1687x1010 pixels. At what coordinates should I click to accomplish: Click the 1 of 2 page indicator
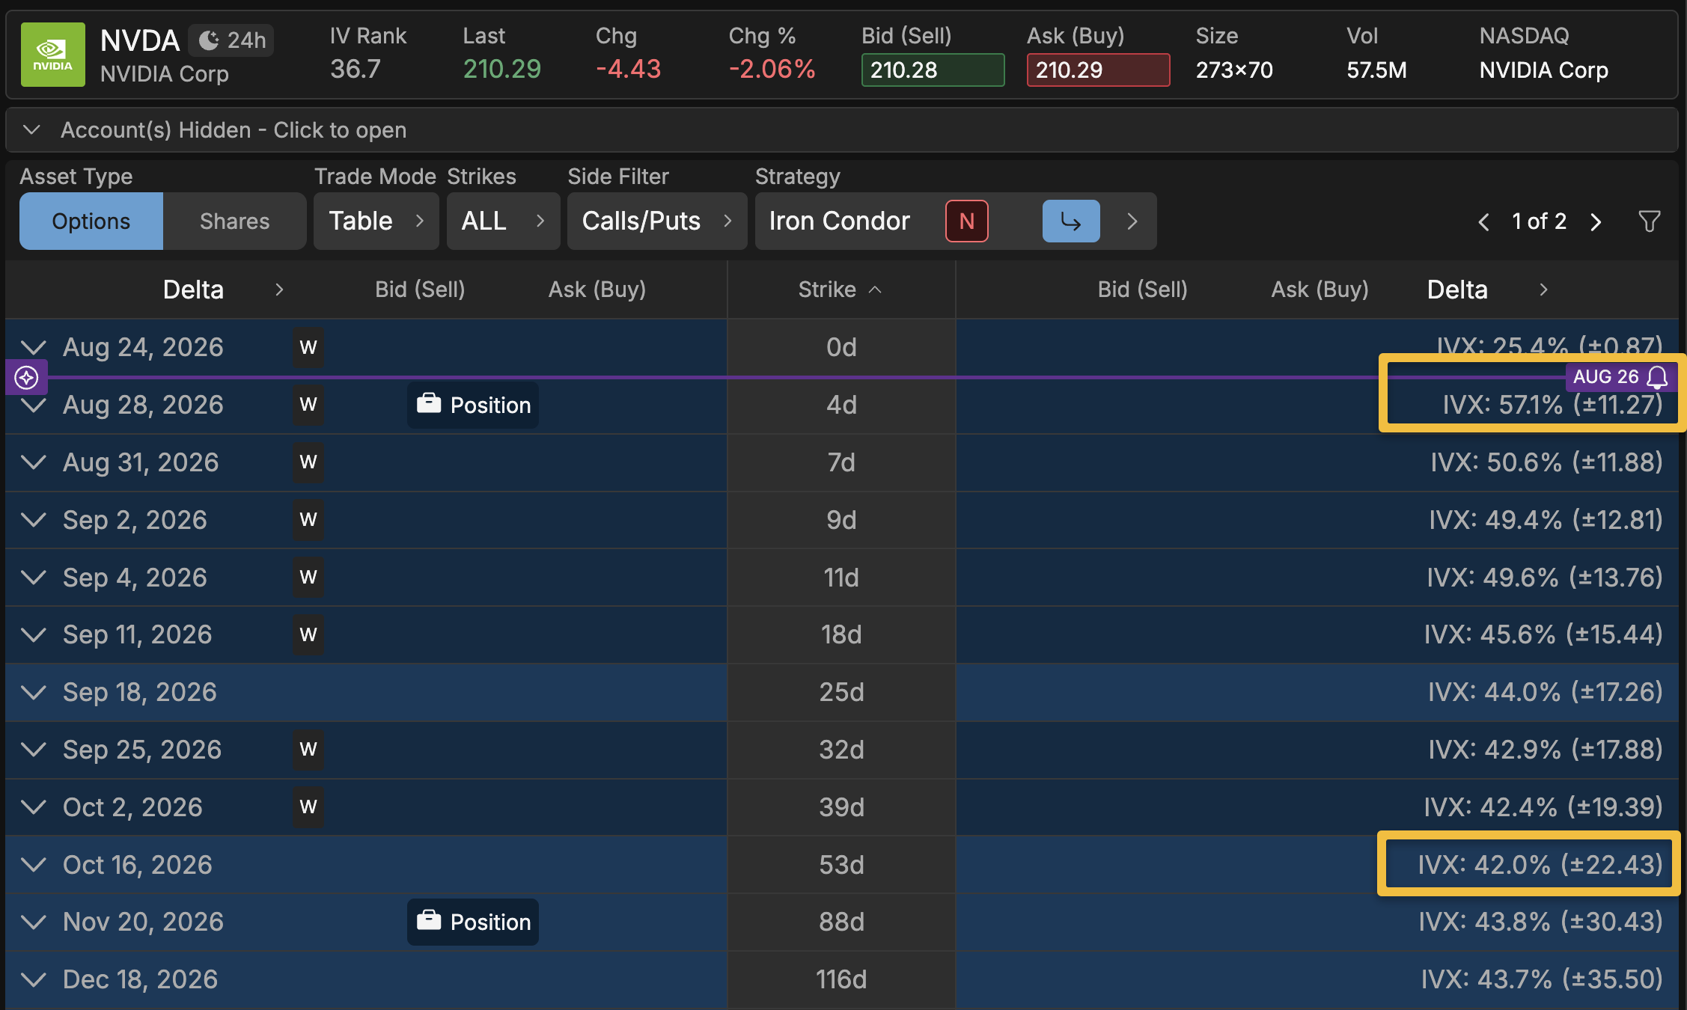coord(1539,221)
